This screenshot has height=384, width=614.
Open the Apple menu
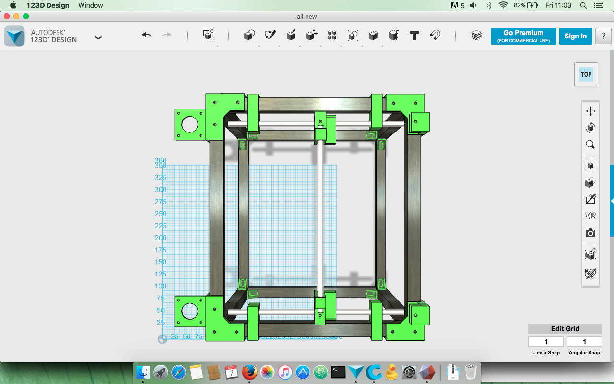click(13, 5)
